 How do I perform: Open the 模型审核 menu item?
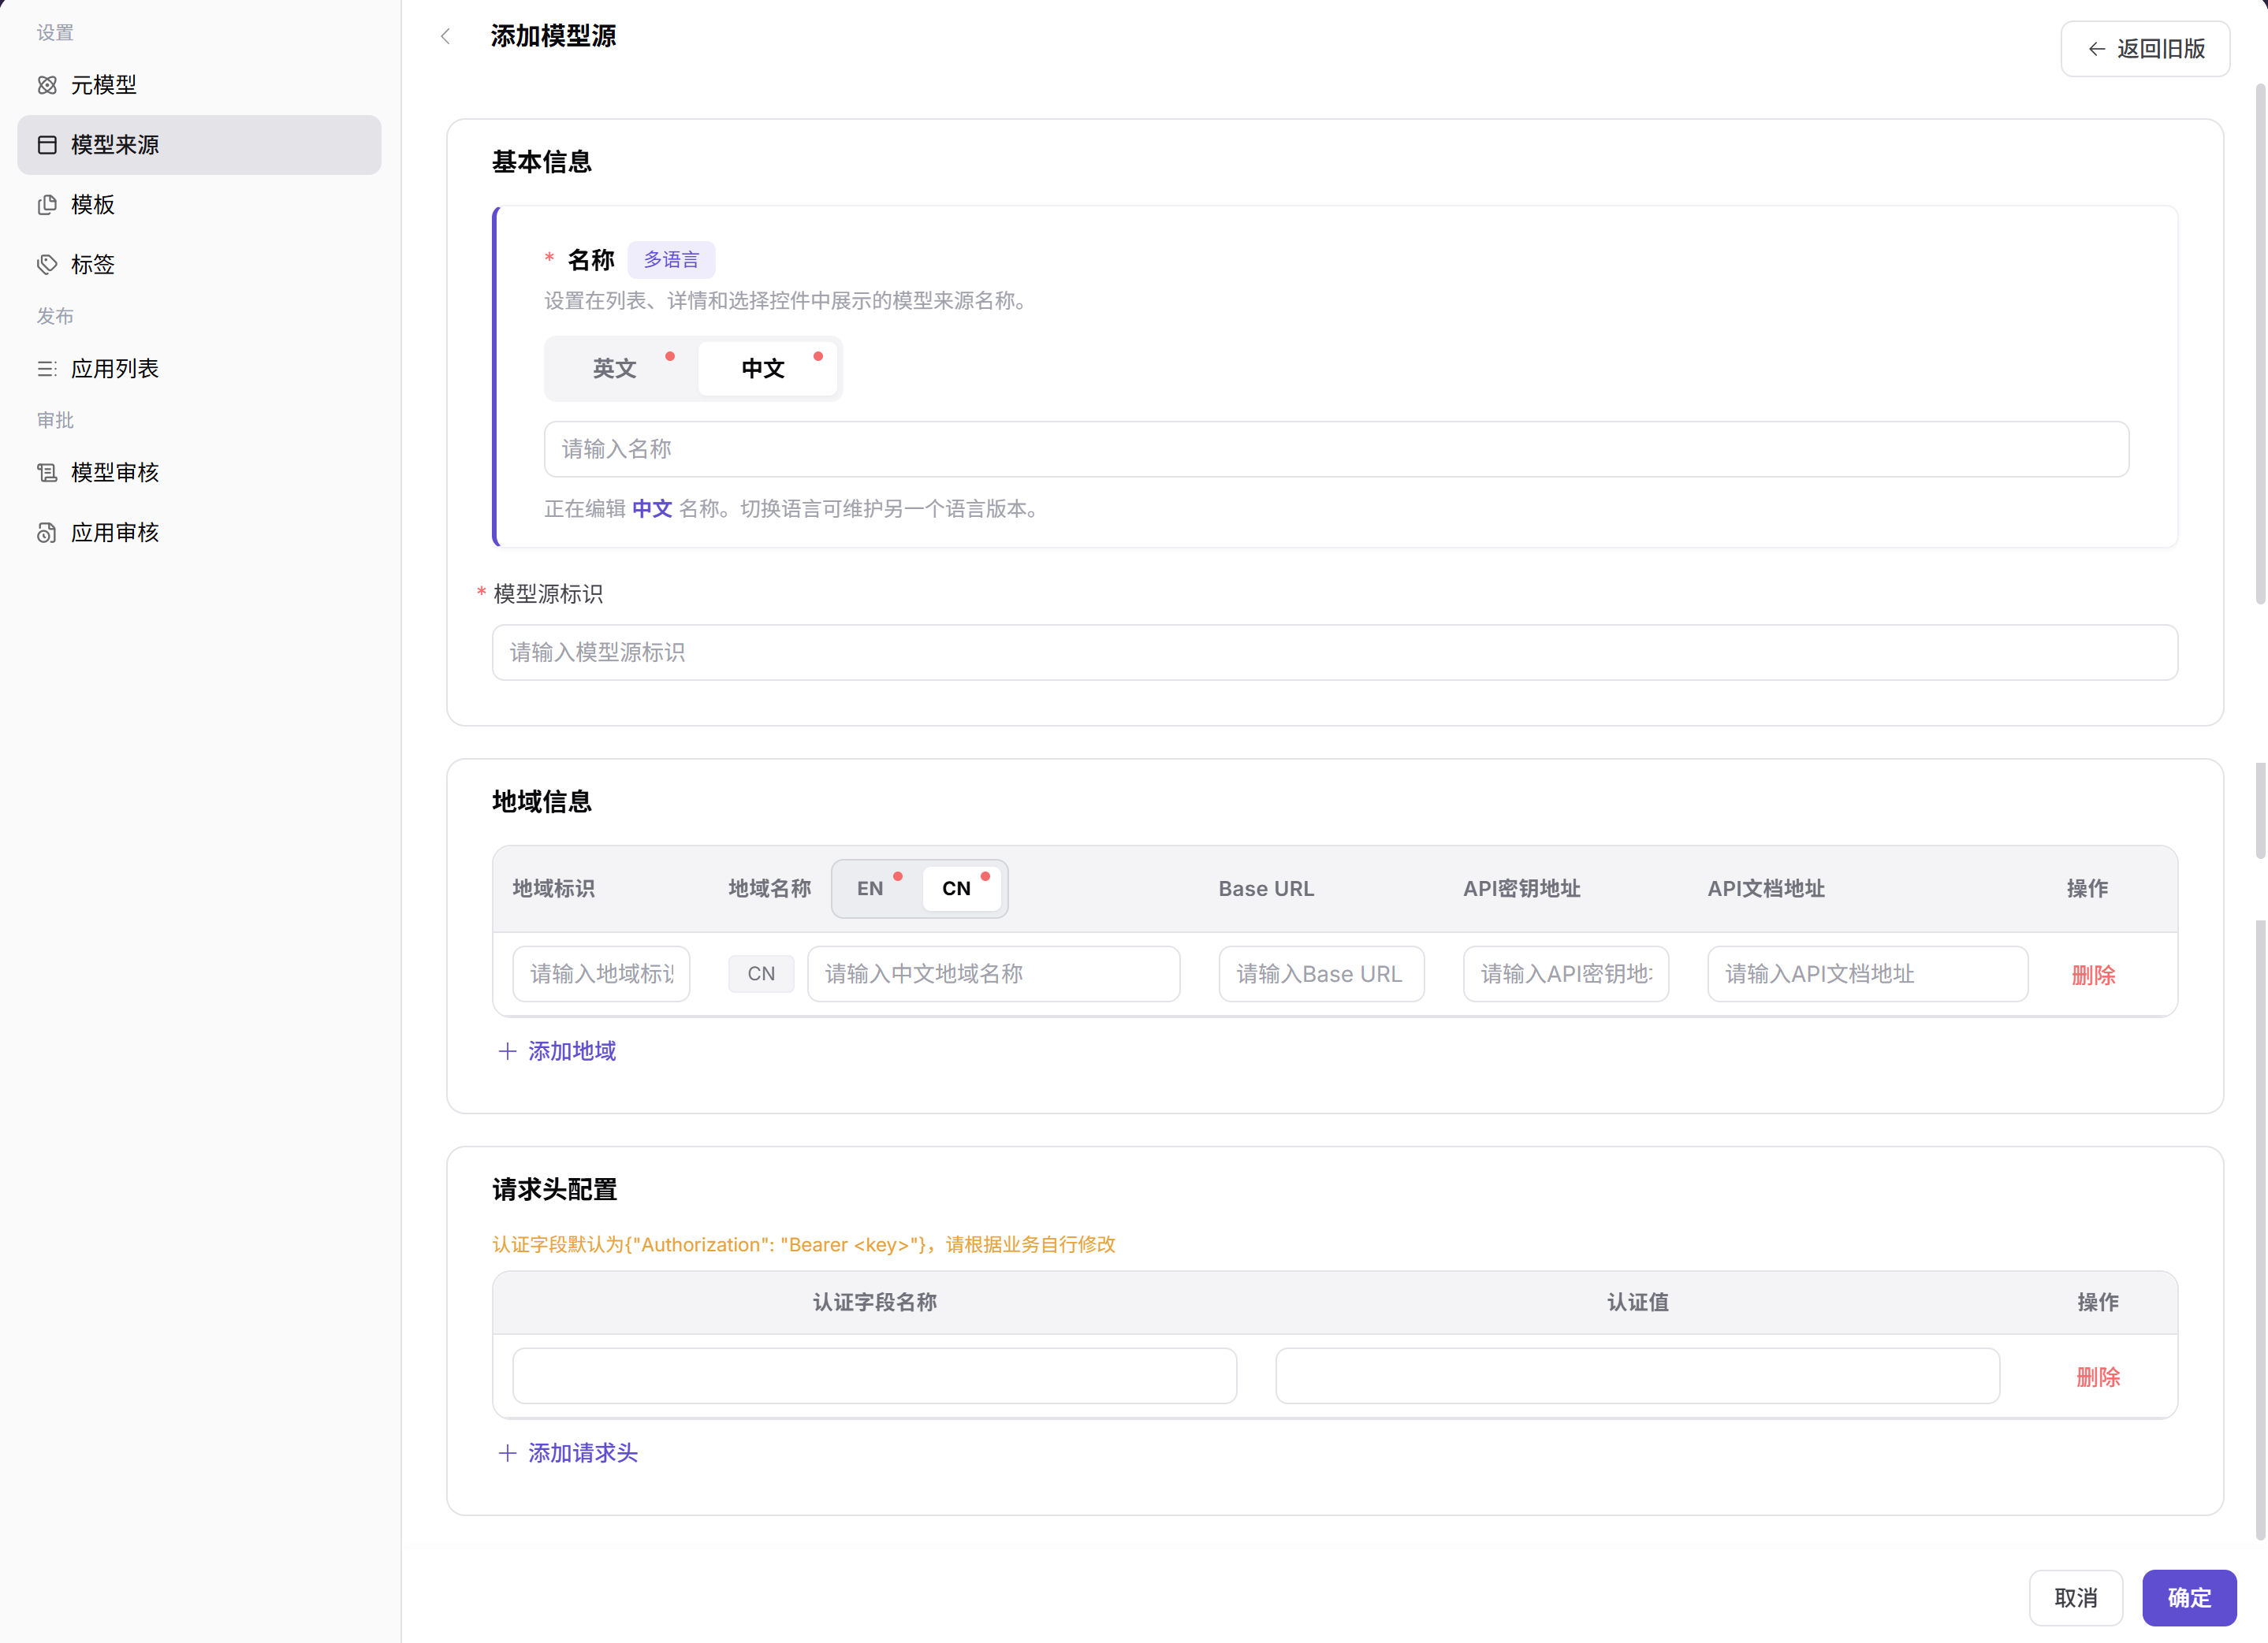(x=199, y=473)
